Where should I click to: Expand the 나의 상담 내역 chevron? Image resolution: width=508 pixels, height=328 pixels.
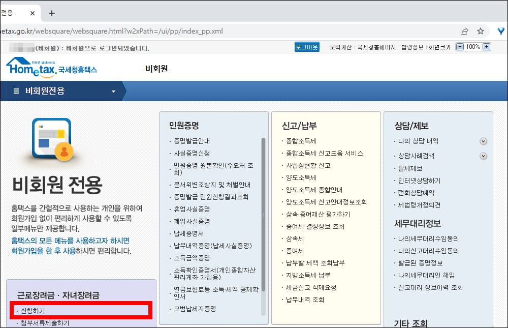pos(483,141)
